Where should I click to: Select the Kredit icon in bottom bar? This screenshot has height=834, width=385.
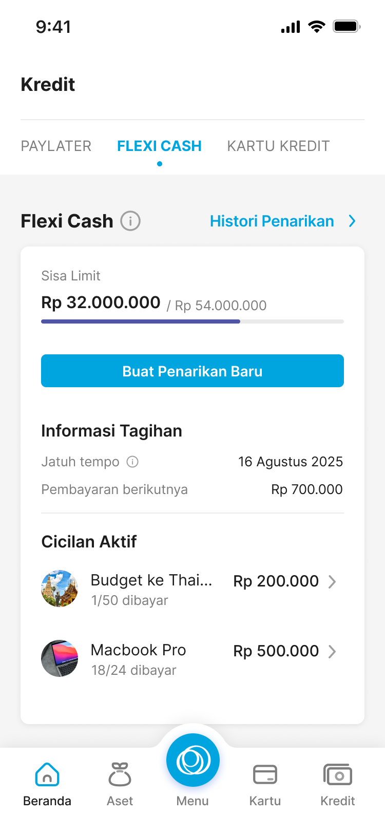click(337, 774)
